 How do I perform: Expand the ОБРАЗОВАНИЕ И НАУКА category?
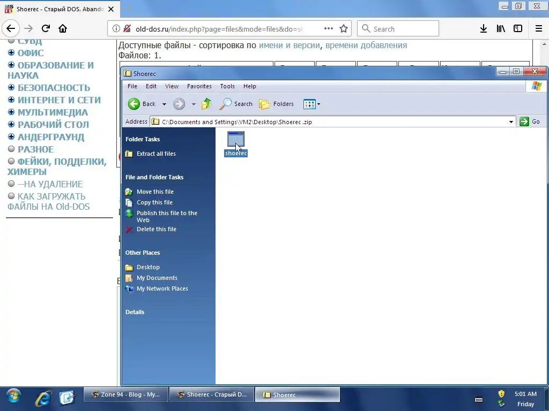(x=11, y=65)
